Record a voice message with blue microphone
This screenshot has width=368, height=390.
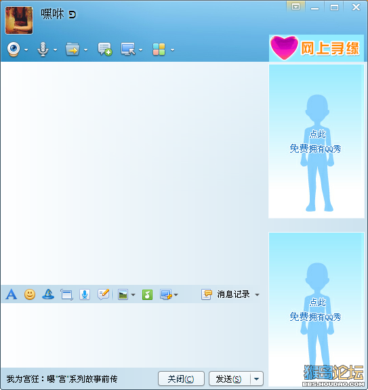coord(85,294)
